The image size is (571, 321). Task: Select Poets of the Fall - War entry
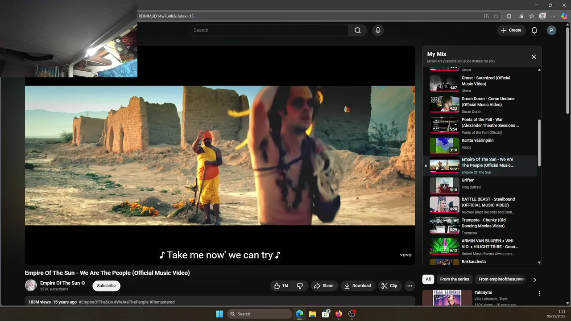click(480, 126)
